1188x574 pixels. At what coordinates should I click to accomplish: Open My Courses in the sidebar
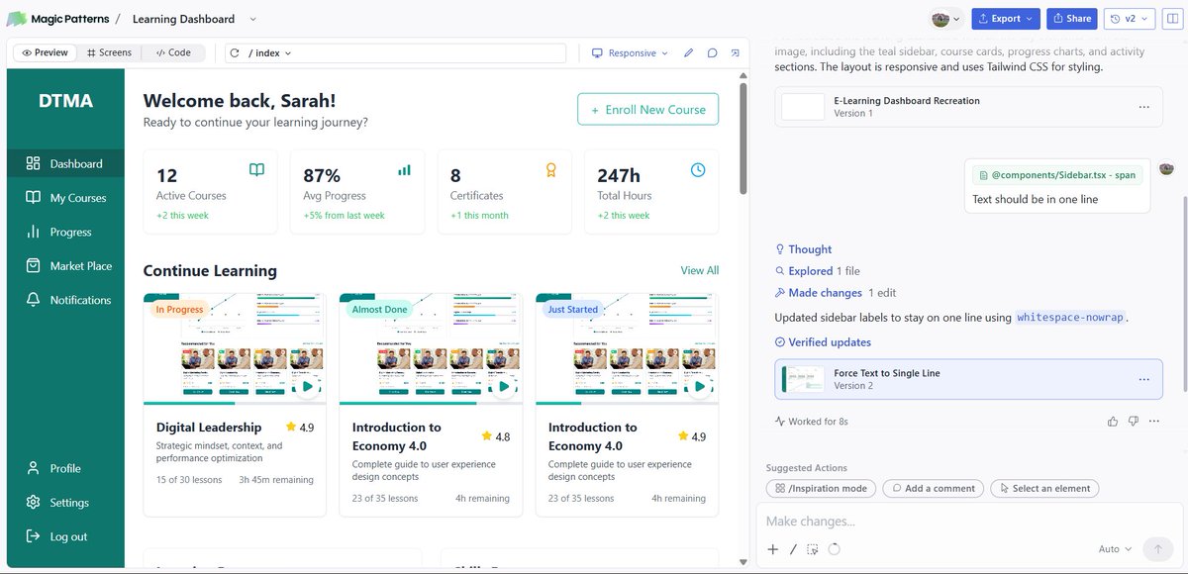pyautogui.click(x=65, y=198)
